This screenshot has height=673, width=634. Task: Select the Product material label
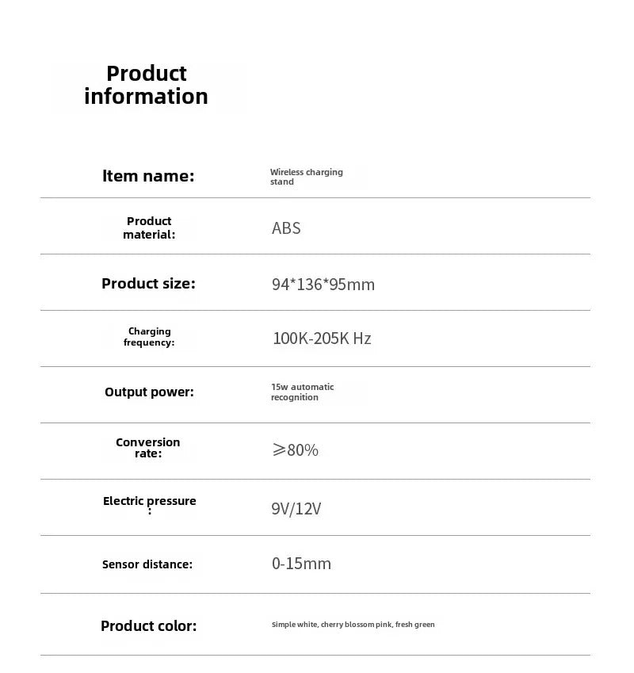(x=149, y=228)
